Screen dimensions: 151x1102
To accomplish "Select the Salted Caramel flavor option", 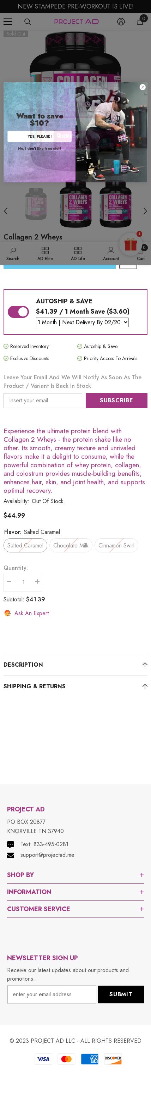I will [25, 545].
